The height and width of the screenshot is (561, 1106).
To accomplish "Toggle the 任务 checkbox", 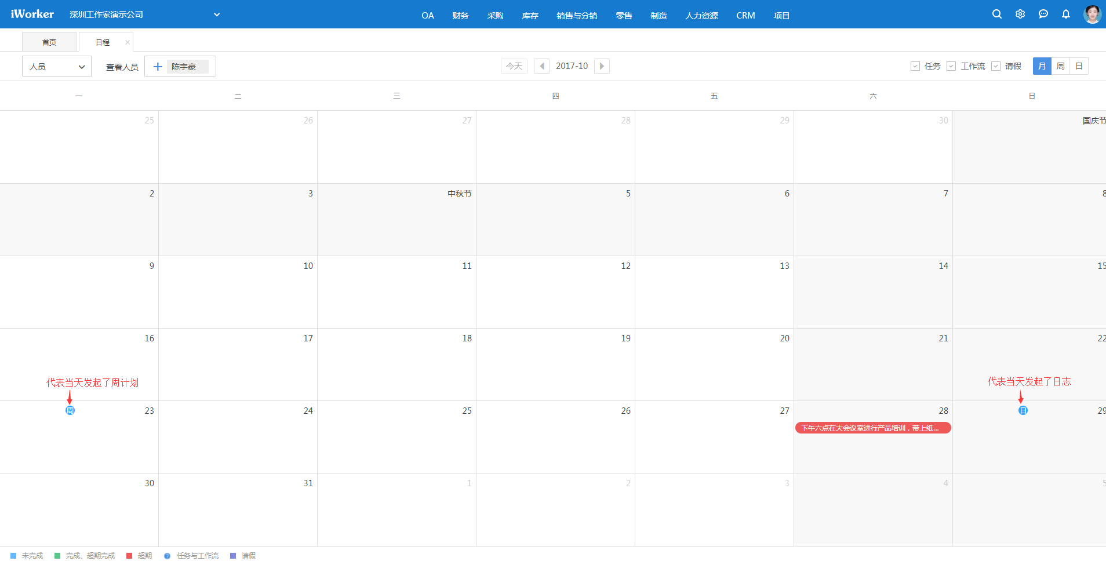I will (915, 66).
